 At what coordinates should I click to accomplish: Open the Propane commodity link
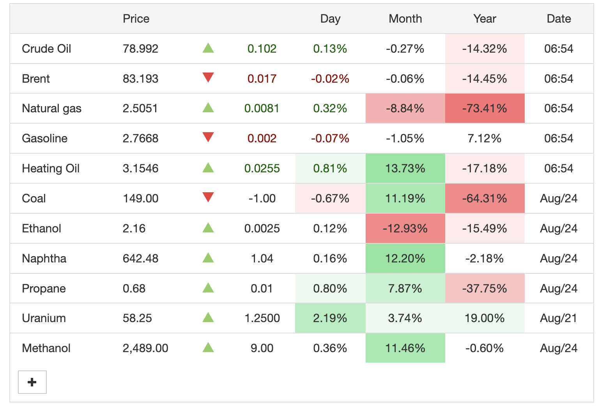[x=44, y=289]
